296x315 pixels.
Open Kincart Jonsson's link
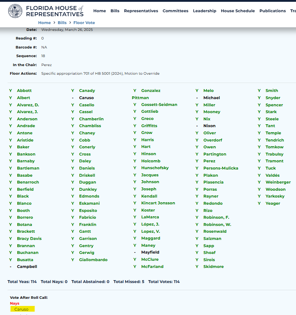[x=158, y=203]
